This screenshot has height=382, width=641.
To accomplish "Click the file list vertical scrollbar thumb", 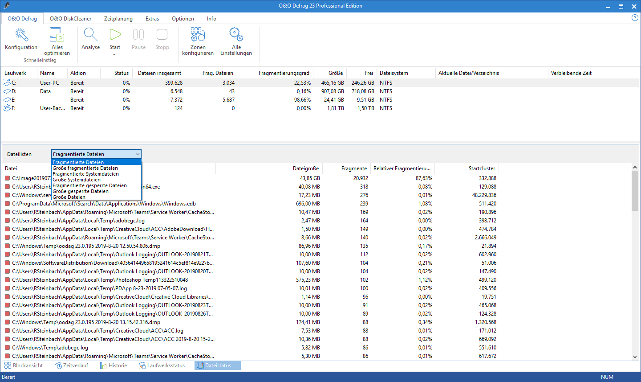I will 635,191.
